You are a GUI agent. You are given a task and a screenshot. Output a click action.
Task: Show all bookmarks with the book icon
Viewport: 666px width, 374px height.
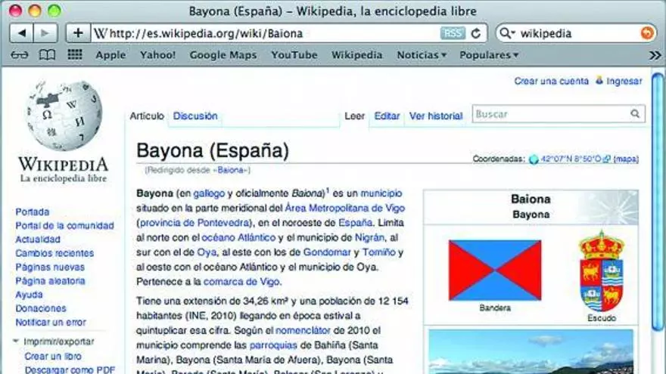[47, 55]
